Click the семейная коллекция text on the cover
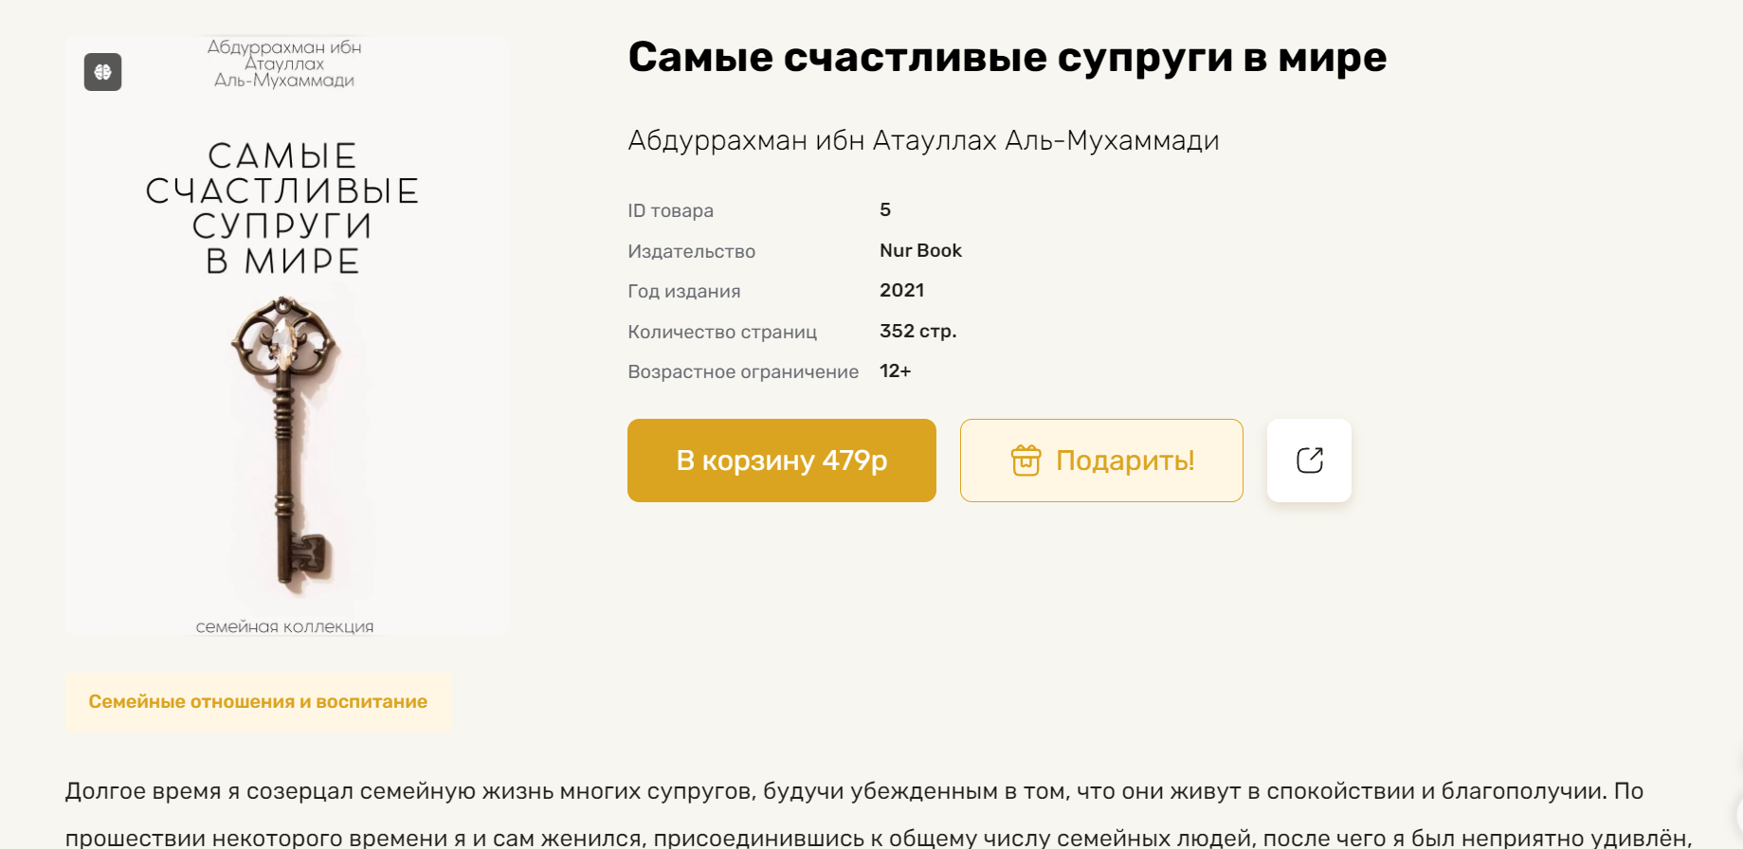Image resolution: width=1743 pixels, height=849 pixels. point(284,625)
